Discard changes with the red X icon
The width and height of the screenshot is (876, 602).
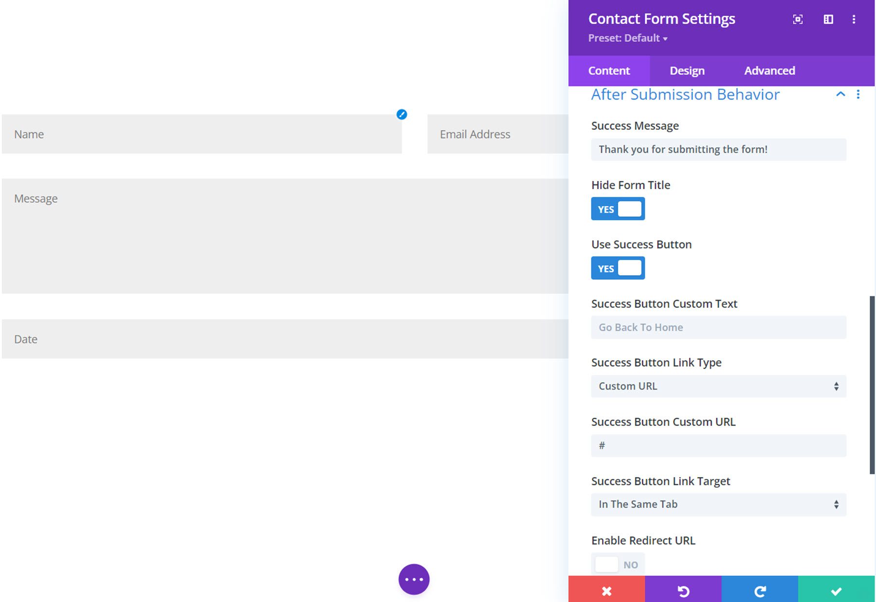606,590
